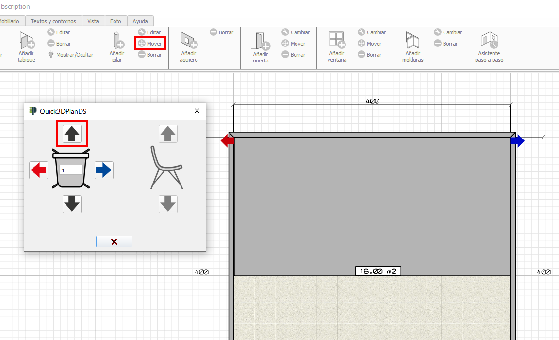Click red left arrow in dialog
Viewport: 559px width, 340px height.
point(38,170)
